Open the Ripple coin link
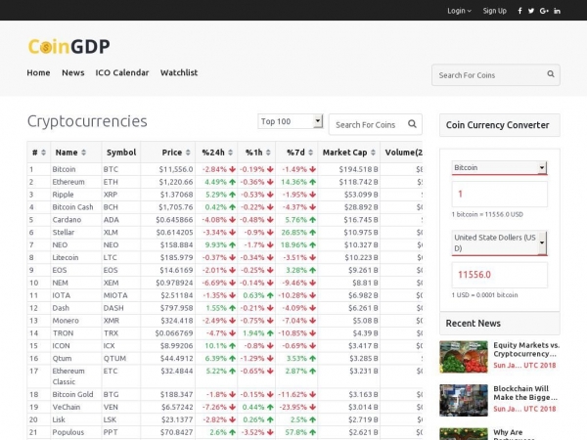The image size is (587, 440). tap(63, 195)
